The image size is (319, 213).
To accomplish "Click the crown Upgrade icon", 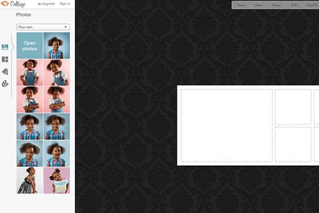I will 39,4.
